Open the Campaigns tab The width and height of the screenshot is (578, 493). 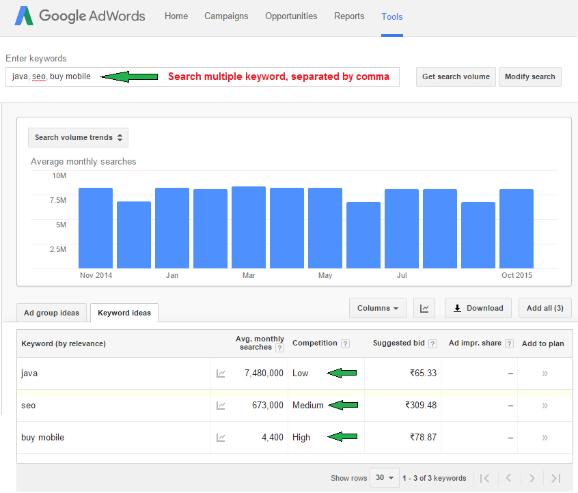pyautogui.click(x=226, y=16)
